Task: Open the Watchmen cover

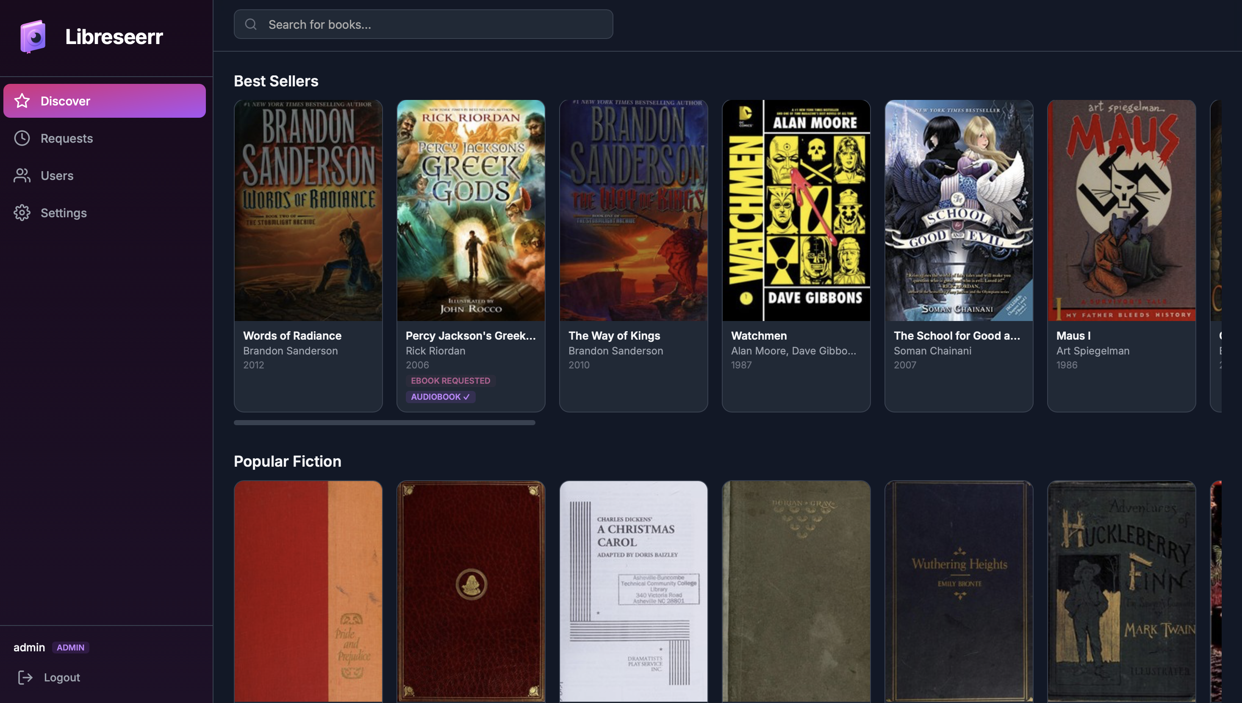Action: coord(796,210)
